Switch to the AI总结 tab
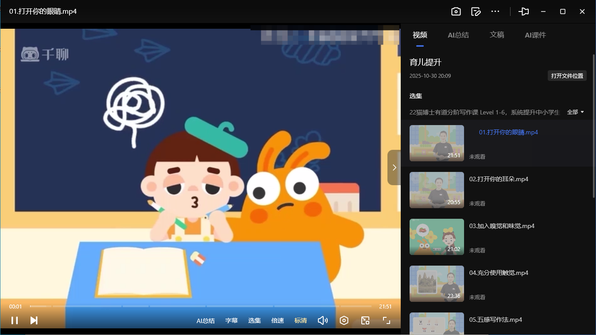The width and height of the screenshot is (596, 335). pyautogui.click(x=458, y=35)
